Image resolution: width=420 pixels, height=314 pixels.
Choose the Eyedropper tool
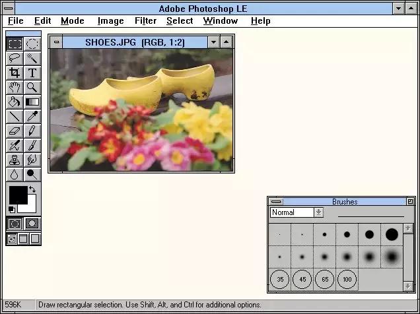point(32,116)
